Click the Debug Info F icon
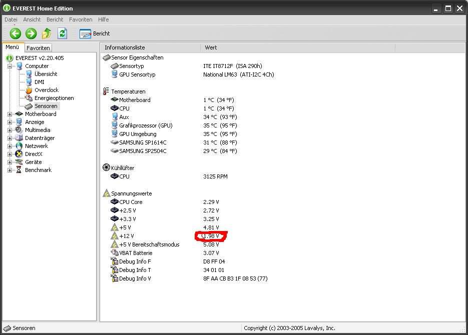 (x=115, y=261)
